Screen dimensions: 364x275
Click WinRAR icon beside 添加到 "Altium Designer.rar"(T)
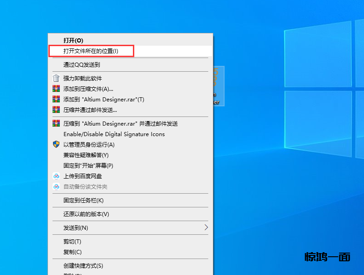click(56, 99)
